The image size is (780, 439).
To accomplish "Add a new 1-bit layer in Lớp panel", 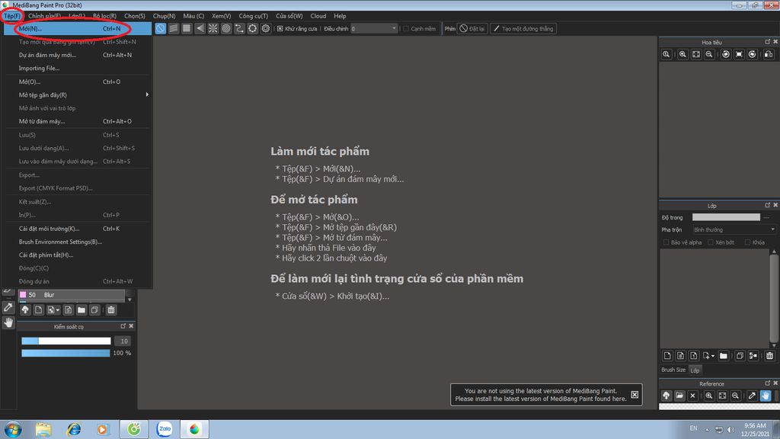I will [x=693, y=355].
